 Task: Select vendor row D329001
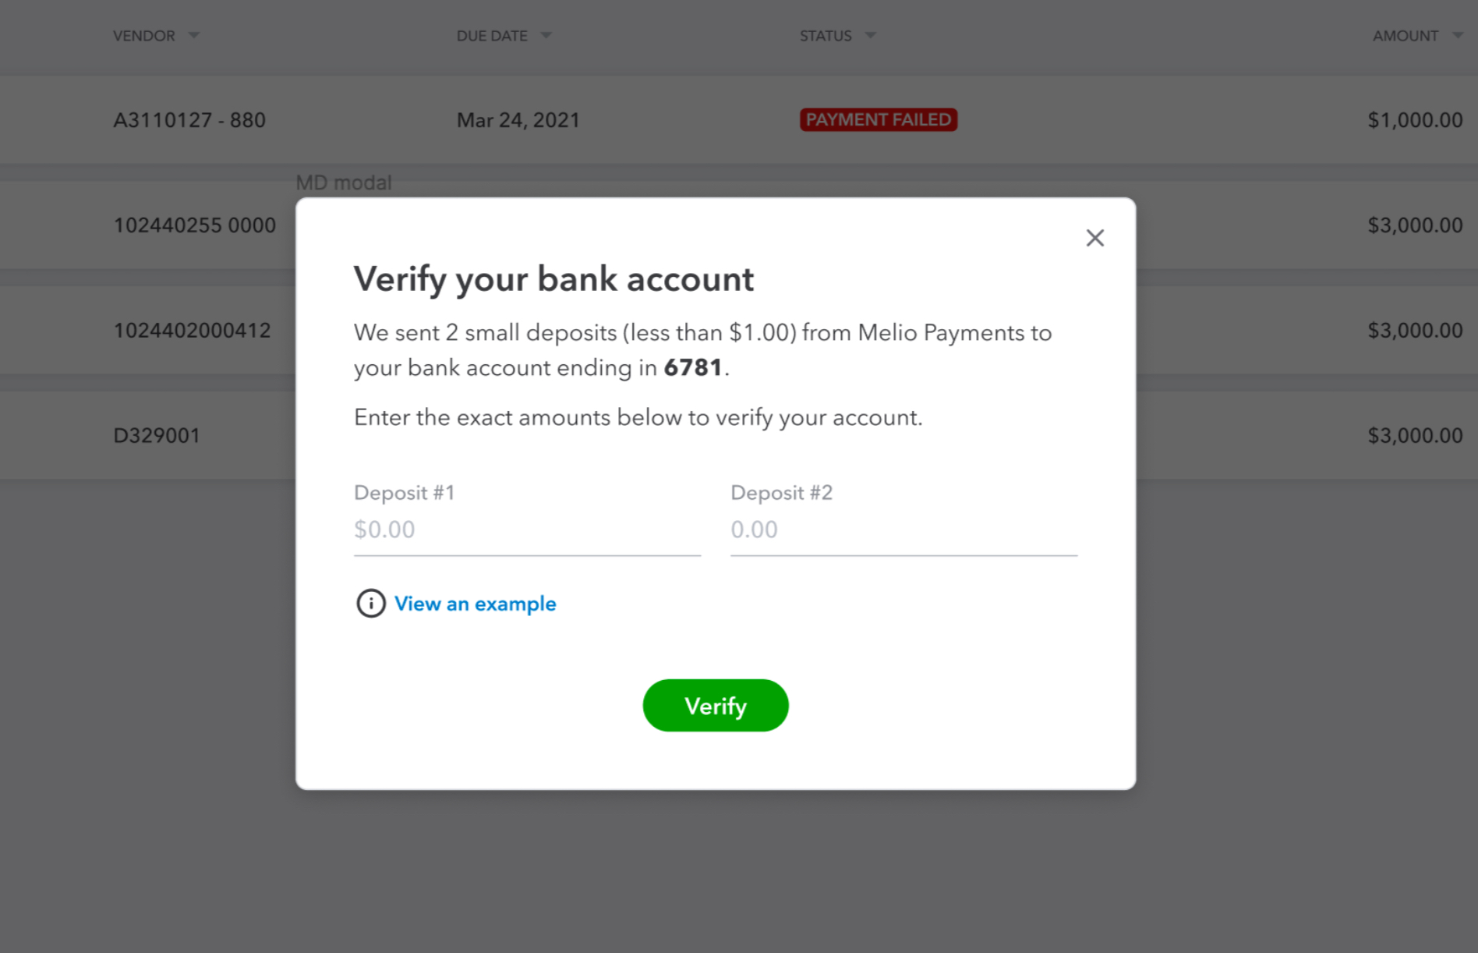[157, 435]
